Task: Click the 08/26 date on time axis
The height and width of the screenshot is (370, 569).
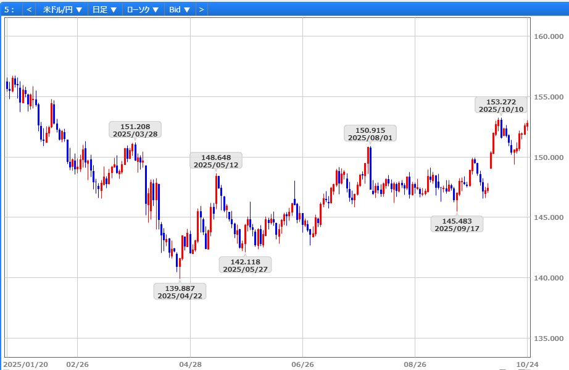Action: pyautogui.click(x=415, y=364)
